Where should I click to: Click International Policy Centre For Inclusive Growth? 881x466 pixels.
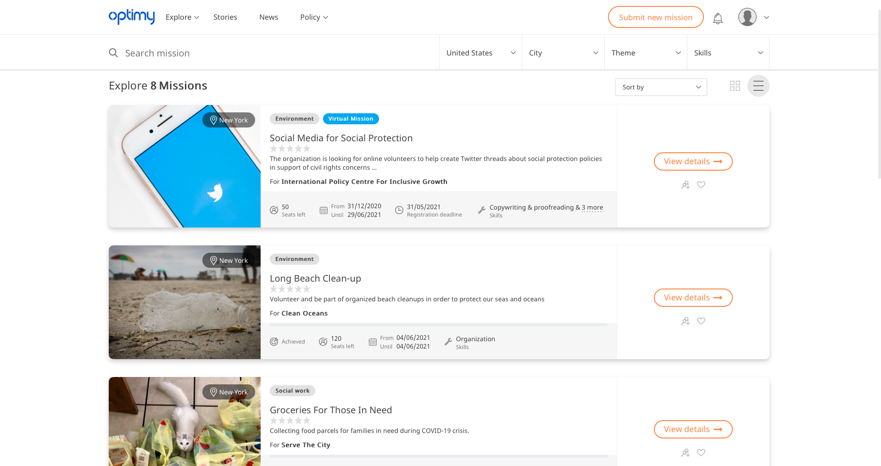(364, 182)
